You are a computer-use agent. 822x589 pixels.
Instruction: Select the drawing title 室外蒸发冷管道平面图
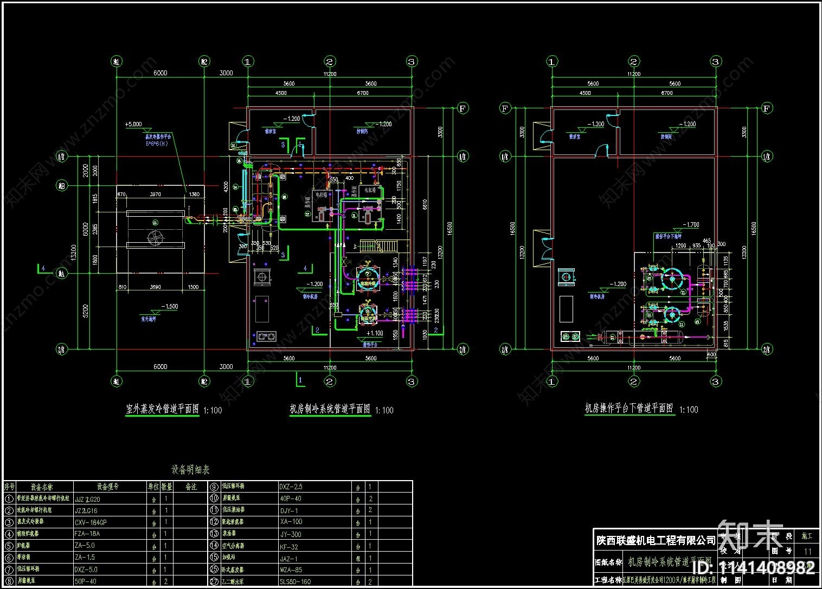(162, 409)
